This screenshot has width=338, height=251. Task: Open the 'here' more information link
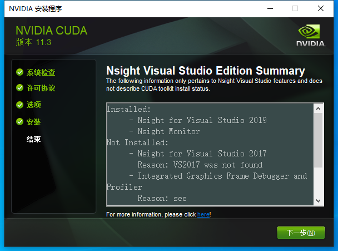203,214
